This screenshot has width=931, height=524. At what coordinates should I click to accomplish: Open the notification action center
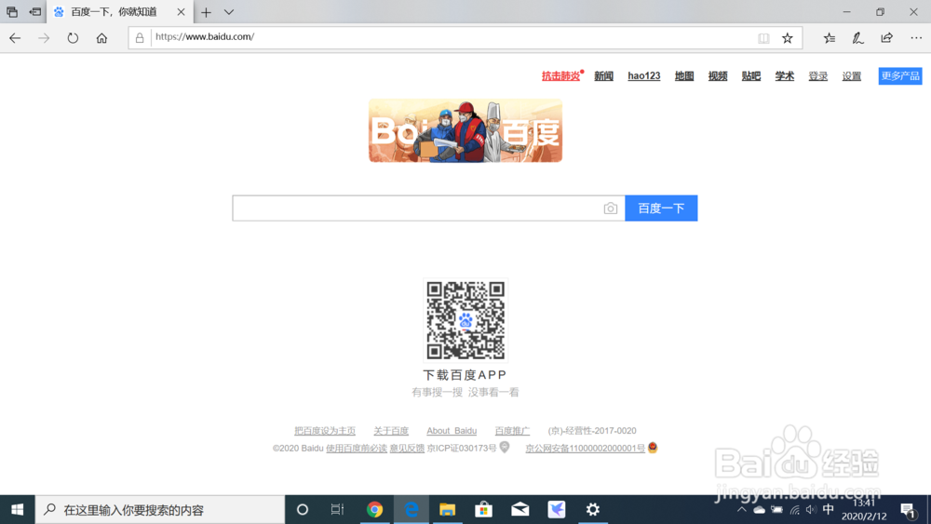click(908, 510)
